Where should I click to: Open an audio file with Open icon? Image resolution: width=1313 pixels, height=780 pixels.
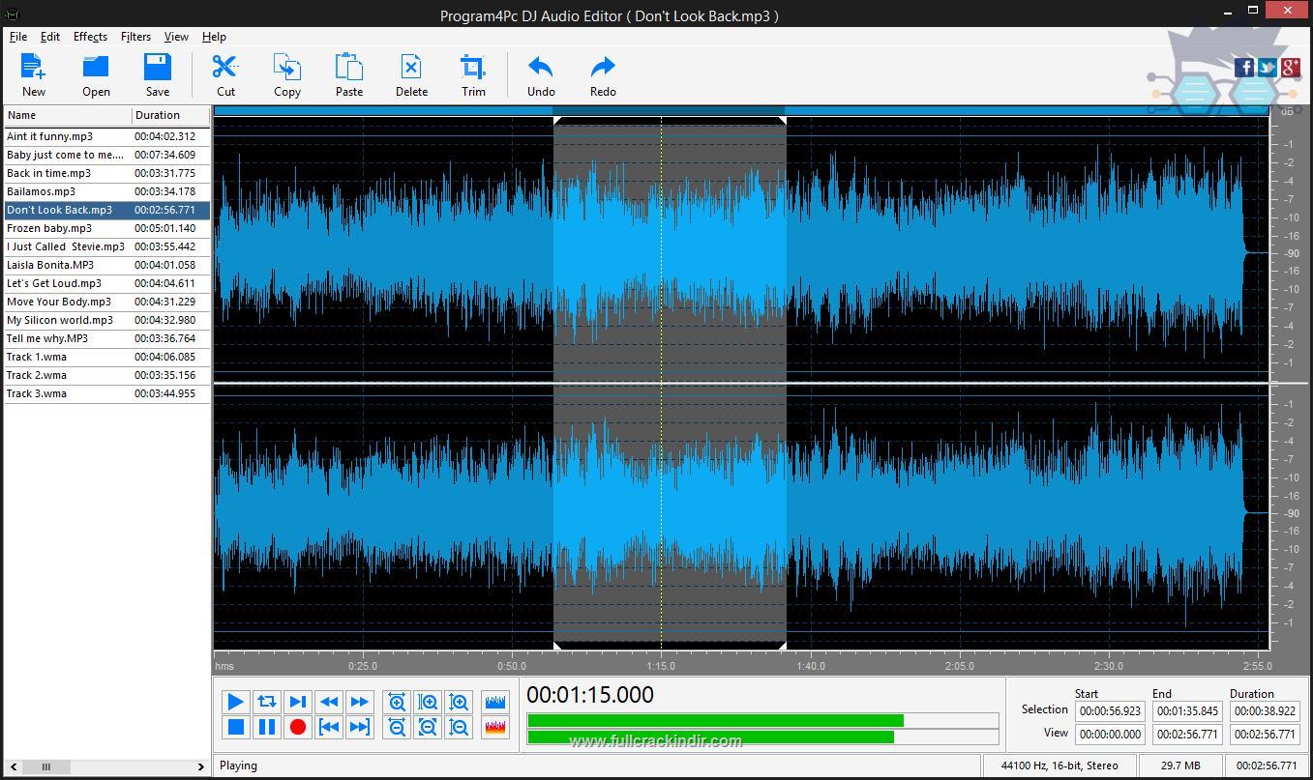pos(96,74)
